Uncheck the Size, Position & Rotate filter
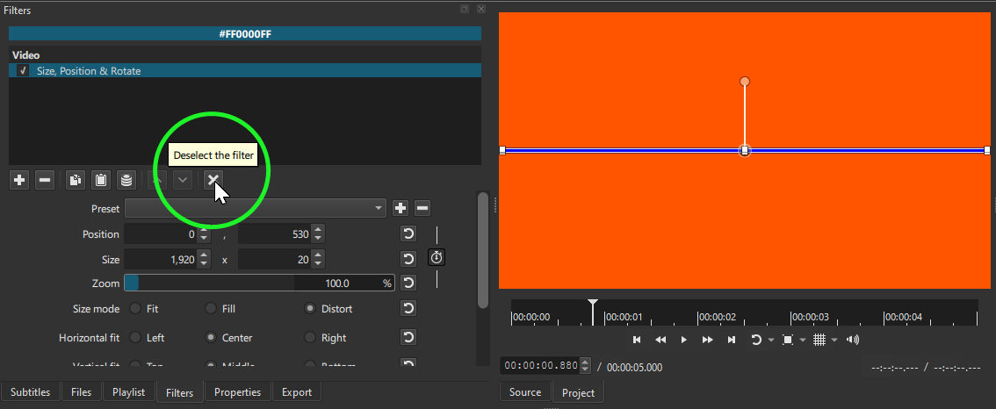Viewport: 996px width, 409px height. point(23,71)
